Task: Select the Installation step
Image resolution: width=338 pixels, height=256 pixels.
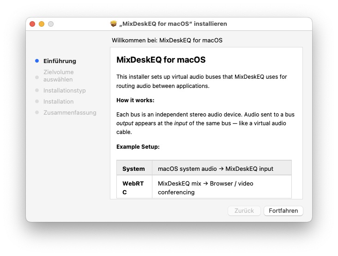Action: (x=59, y=101)
